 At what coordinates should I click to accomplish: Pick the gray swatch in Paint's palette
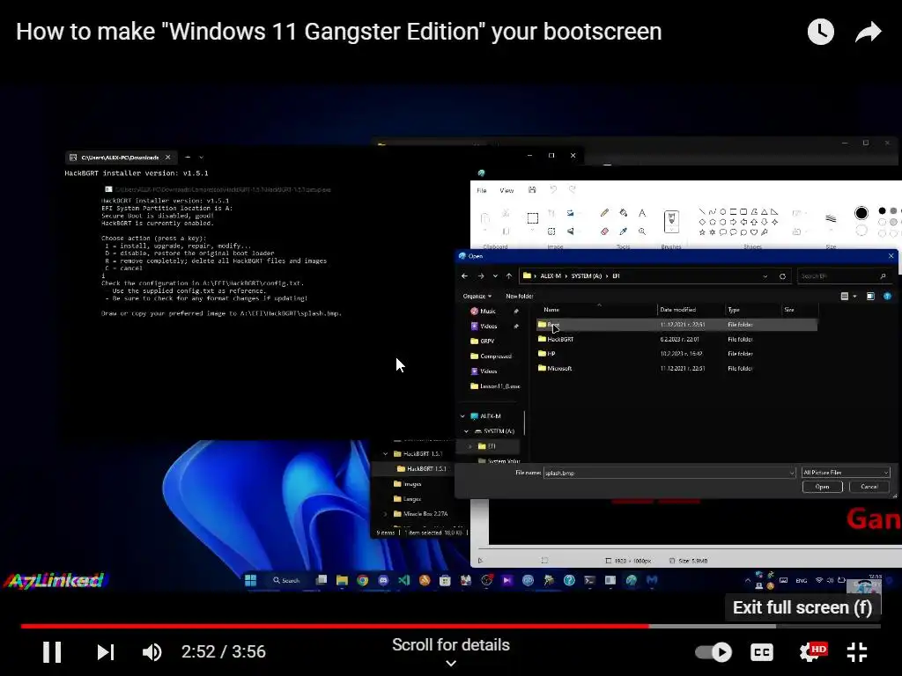click(x=893, y=211)
